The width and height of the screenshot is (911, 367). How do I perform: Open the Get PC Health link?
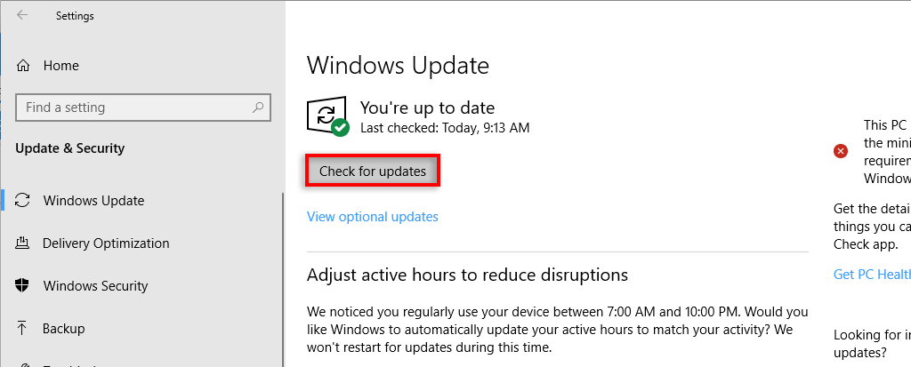[x=872, y=275]
